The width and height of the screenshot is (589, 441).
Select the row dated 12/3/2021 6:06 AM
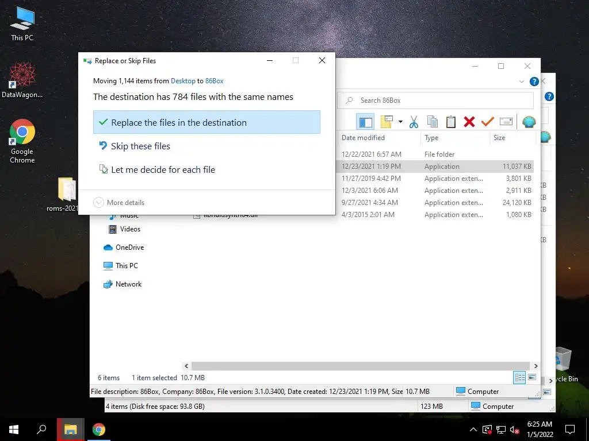tap(436, 191)
